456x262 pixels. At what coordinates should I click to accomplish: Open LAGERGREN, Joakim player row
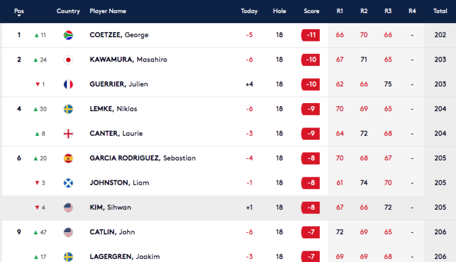click(x=228, y=257)
